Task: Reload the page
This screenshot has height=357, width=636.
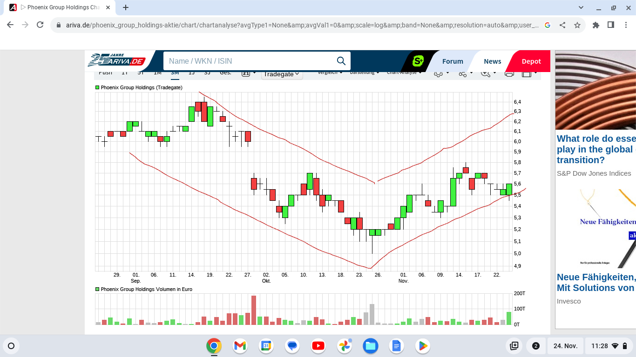Action: [x=40, y=25]
